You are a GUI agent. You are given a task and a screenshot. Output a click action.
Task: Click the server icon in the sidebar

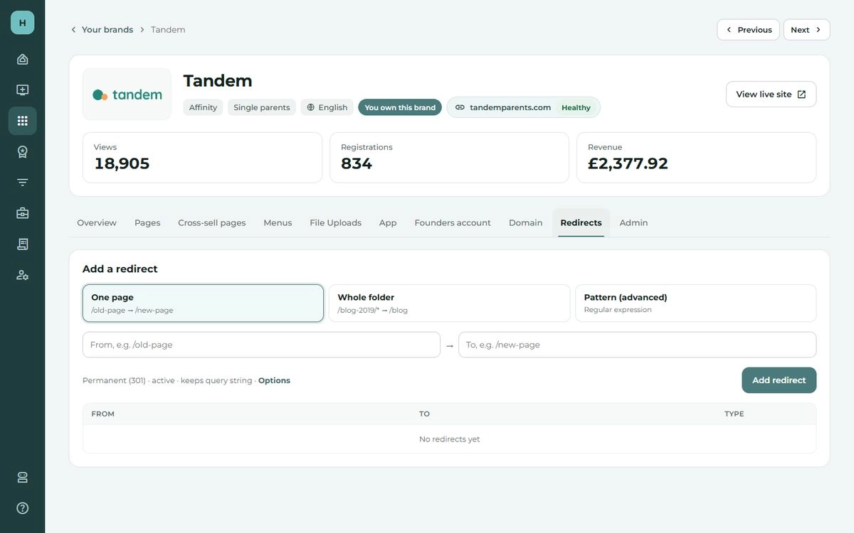[22, 478]
